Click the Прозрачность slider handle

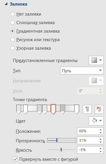57,140
